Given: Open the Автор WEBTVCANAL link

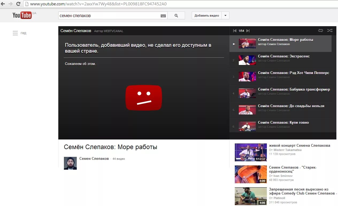Looking at the screenshot, I should [109, 31].
